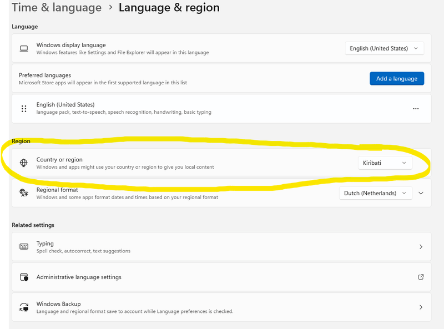
Task: Click the Administrative language settings shield icon
Action: click(x=24, y=277)
